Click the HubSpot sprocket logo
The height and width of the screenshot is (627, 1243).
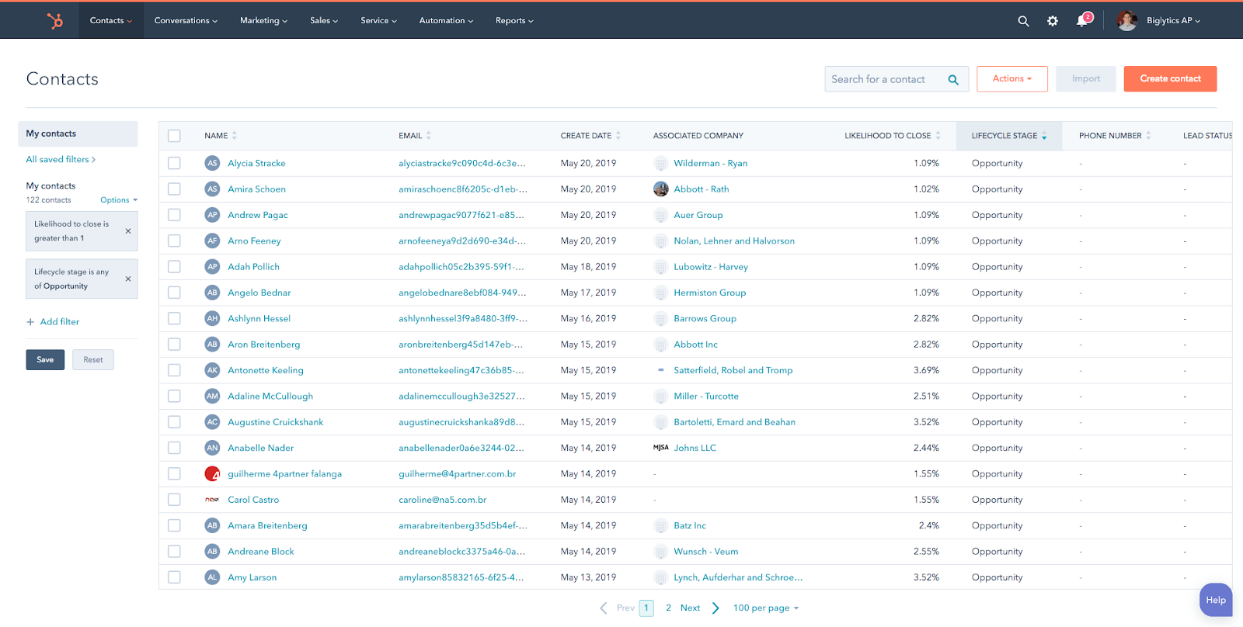[55, 21]
